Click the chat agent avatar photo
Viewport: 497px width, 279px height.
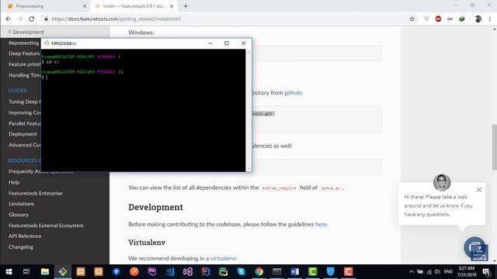click(x=442, y=183)
